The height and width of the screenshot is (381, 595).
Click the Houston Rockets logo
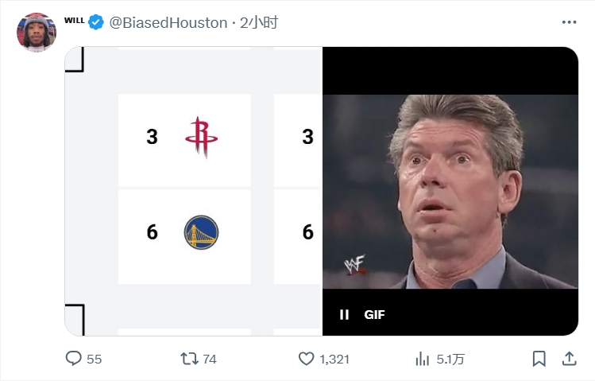coord(201,138)
